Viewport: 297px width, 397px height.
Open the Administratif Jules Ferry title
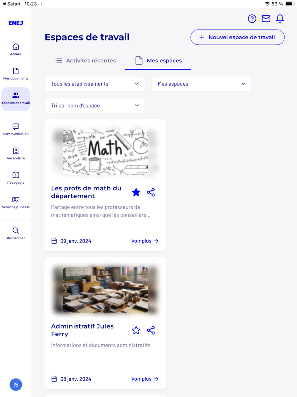point(82,330)
